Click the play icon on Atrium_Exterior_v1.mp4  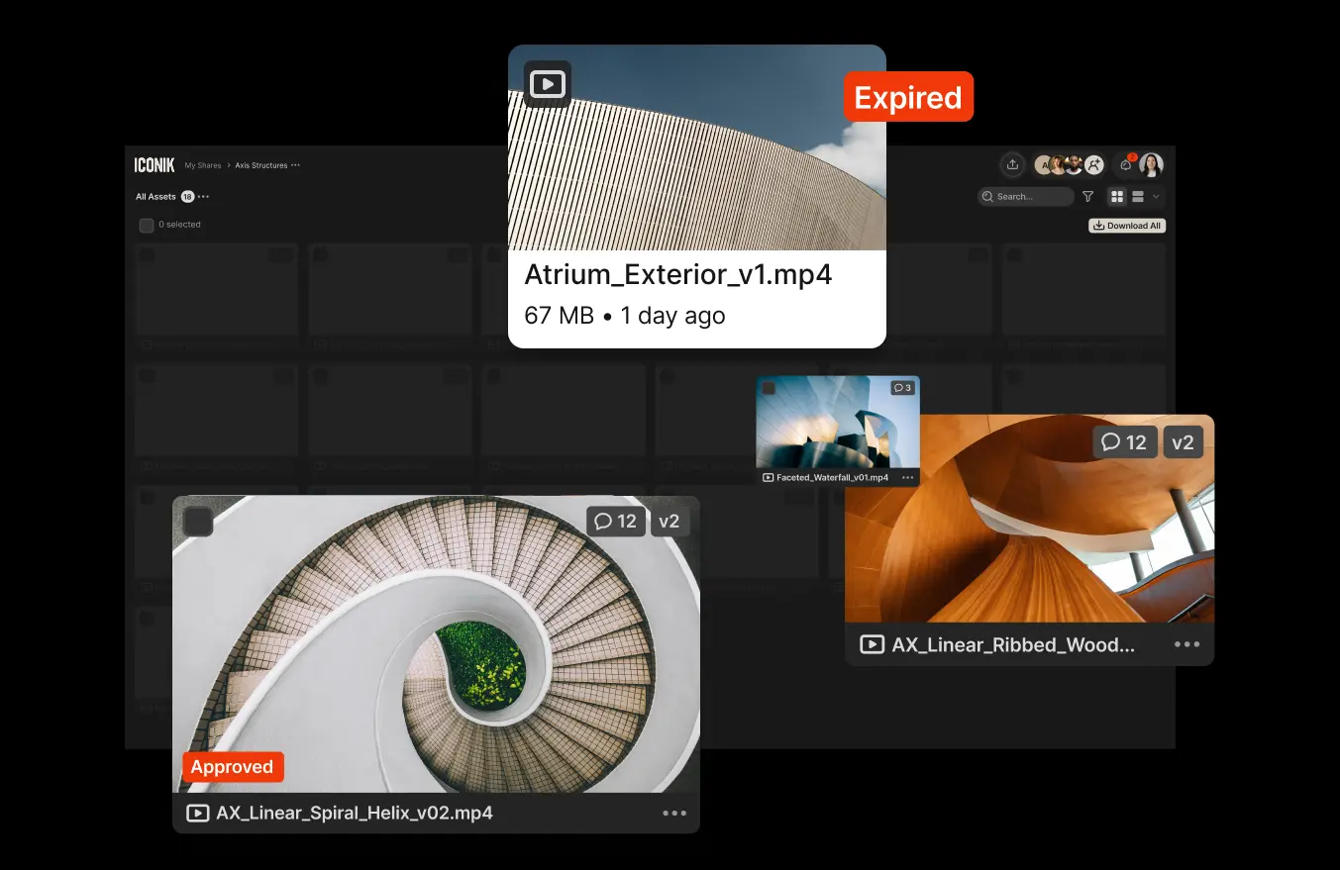pyautogui.click(x=547, y=83)
